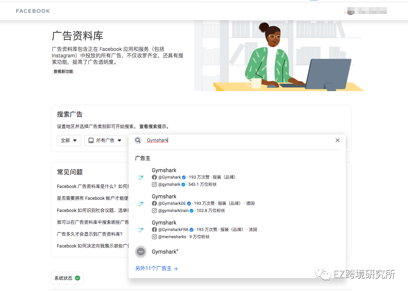This screenshot has height=292, width=408.
Task: Click verified badge next to @gymsharktrain
Action: click(x=192, y=211)
